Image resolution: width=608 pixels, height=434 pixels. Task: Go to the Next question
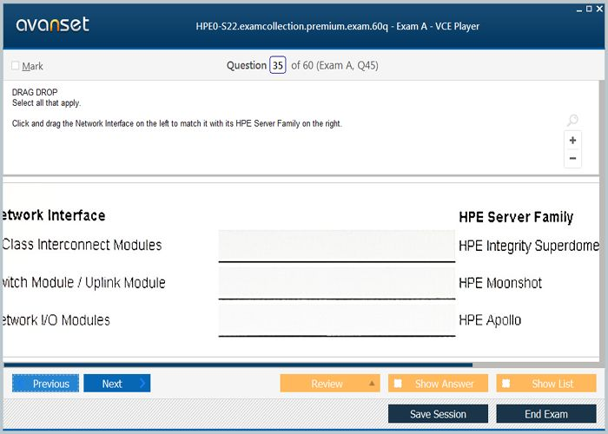[x=116, y=384]
